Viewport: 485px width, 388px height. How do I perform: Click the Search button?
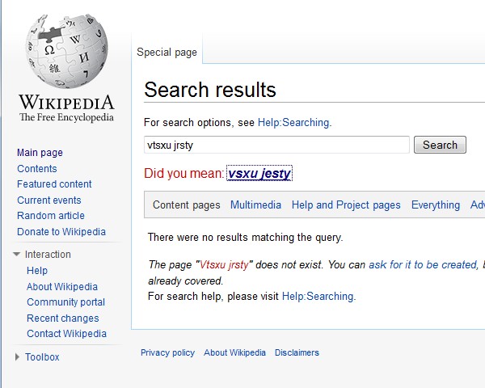click(x=440, y=145)
